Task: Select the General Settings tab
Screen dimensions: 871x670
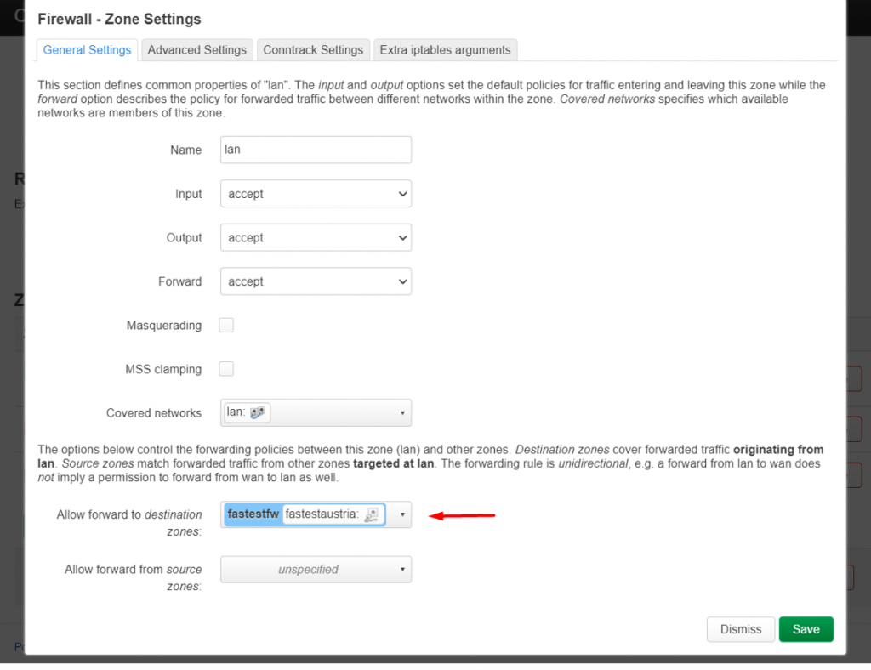Action: [x=86, y=49]
